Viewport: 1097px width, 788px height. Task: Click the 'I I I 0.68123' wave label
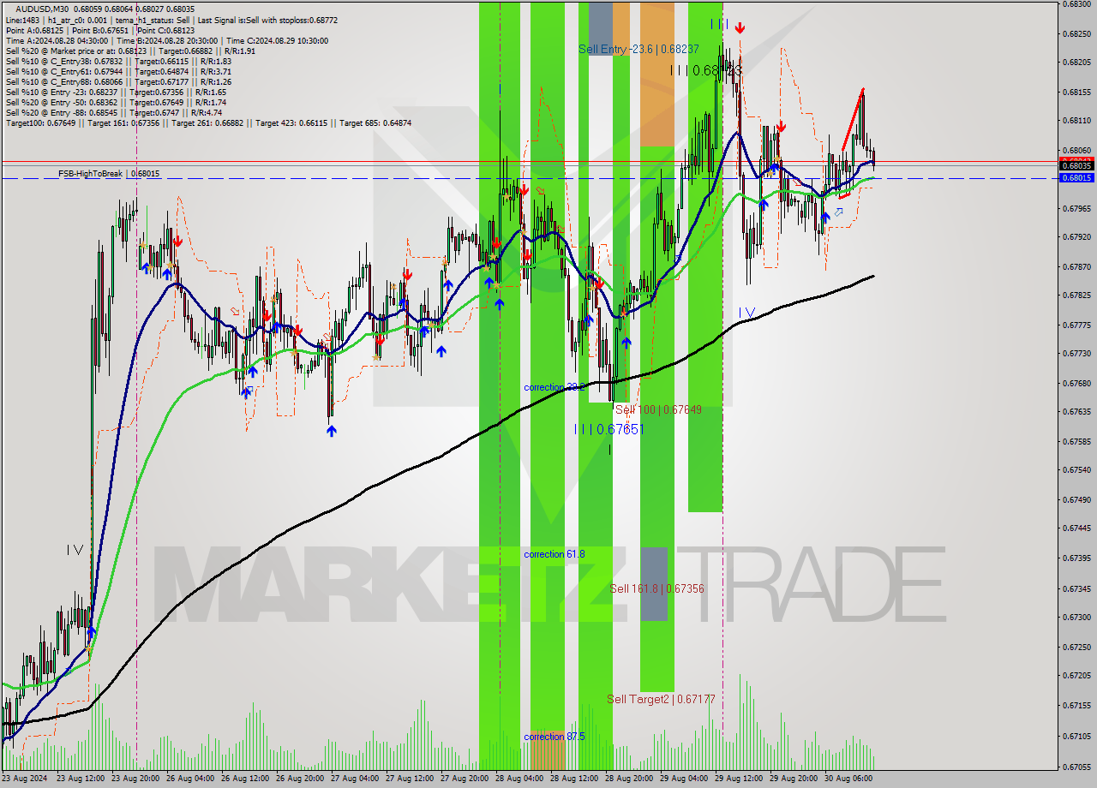(x=705, y=70)
